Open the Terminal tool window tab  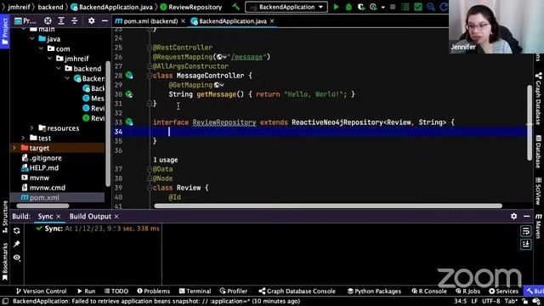pyautogui.click(x=195, y=291)
